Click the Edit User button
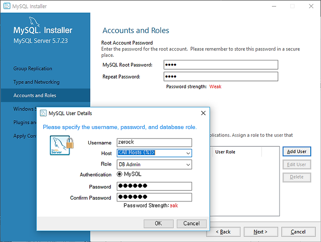Screen dimensions: 321x242 (x=297, y=164)
